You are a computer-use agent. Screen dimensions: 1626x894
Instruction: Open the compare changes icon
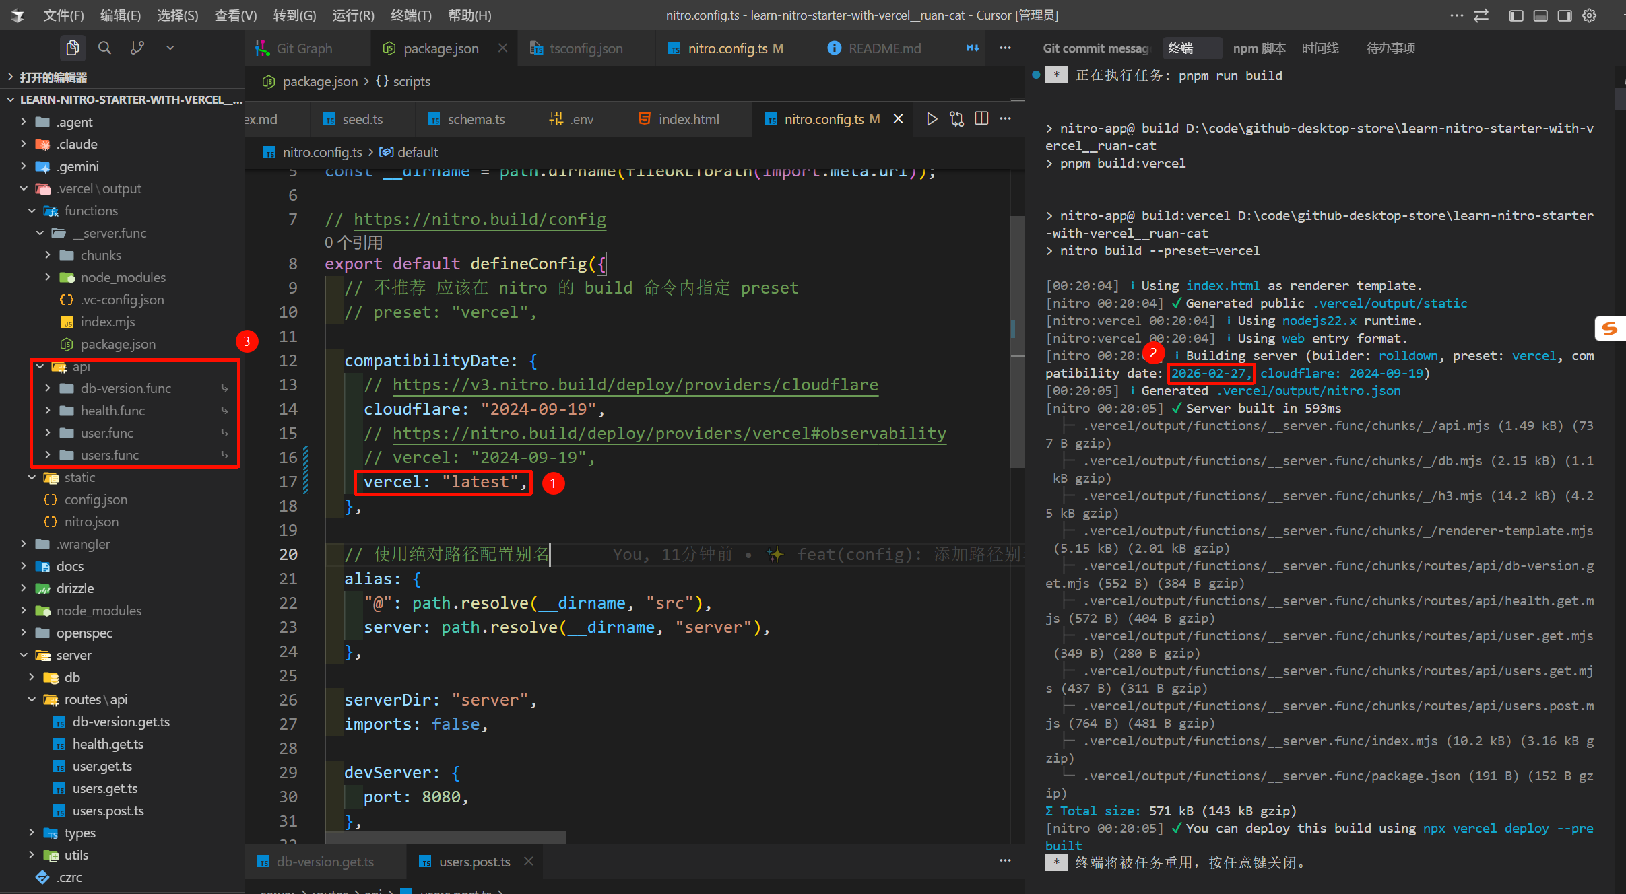[956, 119]
